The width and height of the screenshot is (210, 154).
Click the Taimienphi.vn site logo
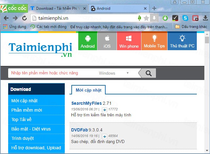point(40,50)
